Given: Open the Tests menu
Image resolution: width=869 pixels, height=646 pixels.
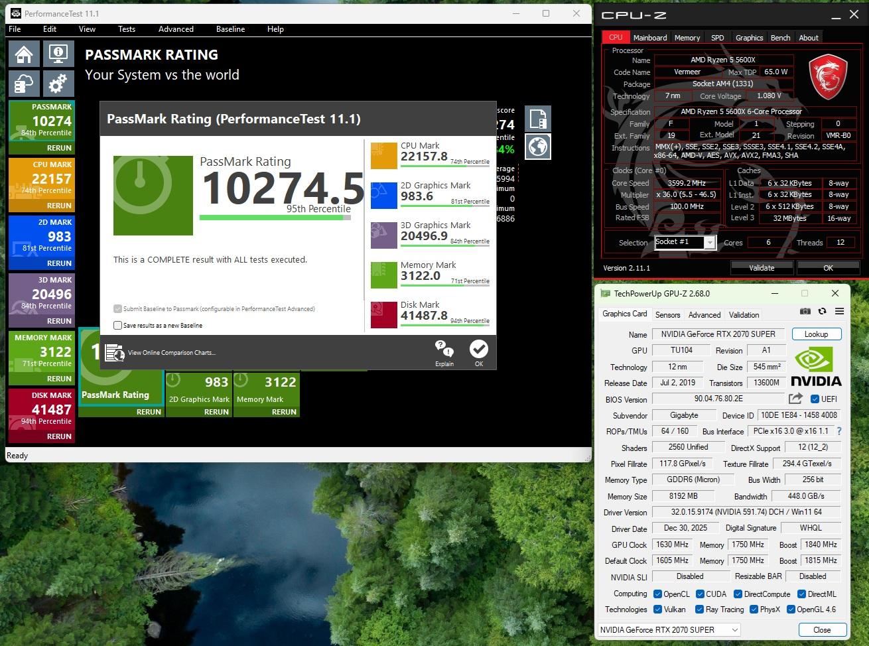Looking at the screenshot, I should [127, 29].
